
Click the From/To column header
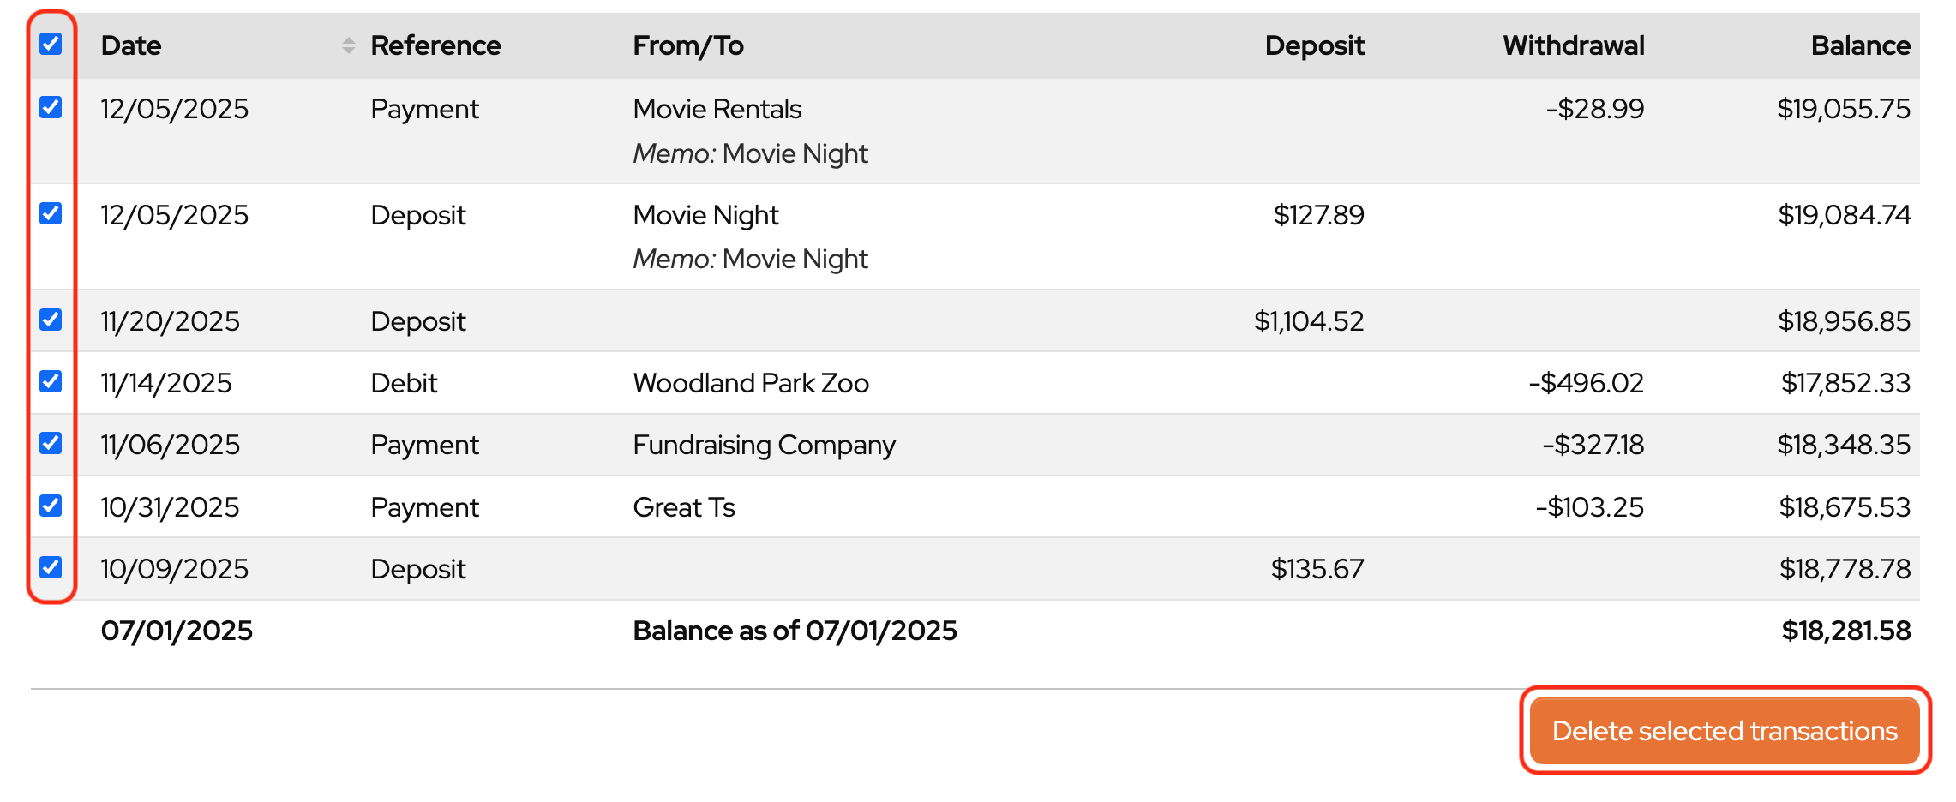tap(687, 45)
